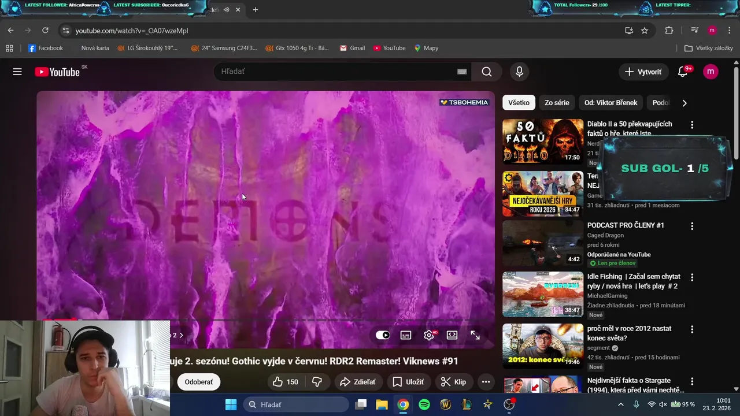Install app icon in the address bar

pyautogui.click(x=629, y=31)
